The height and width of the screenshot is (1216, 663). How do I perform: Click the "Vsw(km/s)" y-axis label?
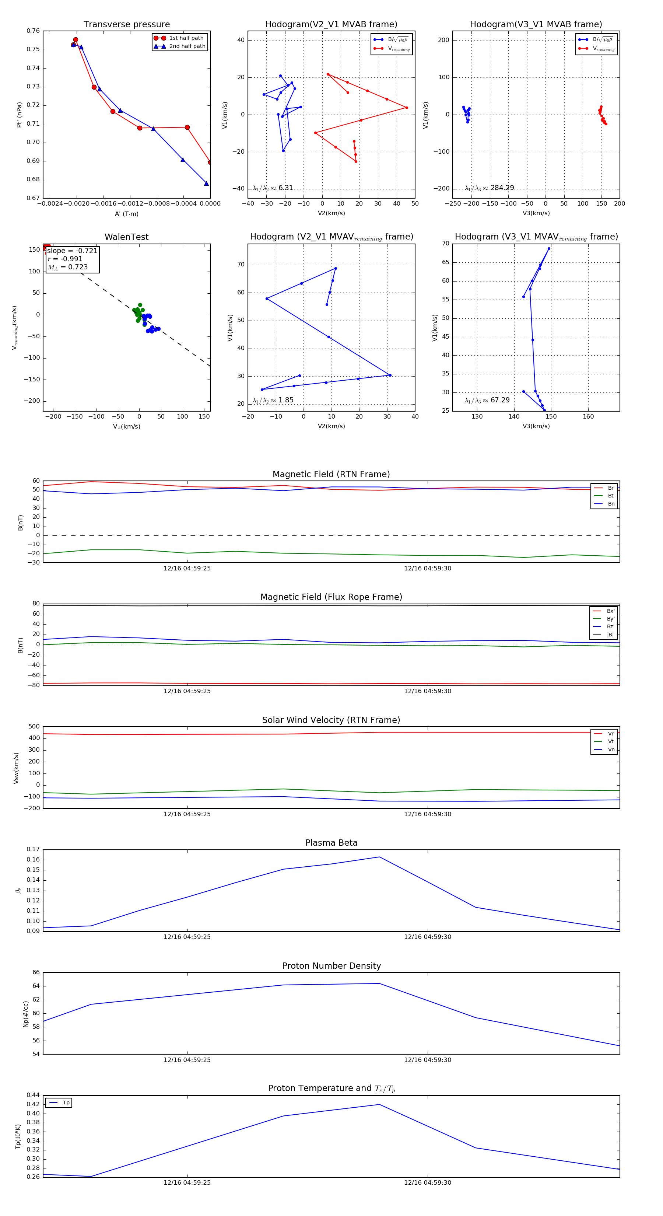[x=16, y=769]
